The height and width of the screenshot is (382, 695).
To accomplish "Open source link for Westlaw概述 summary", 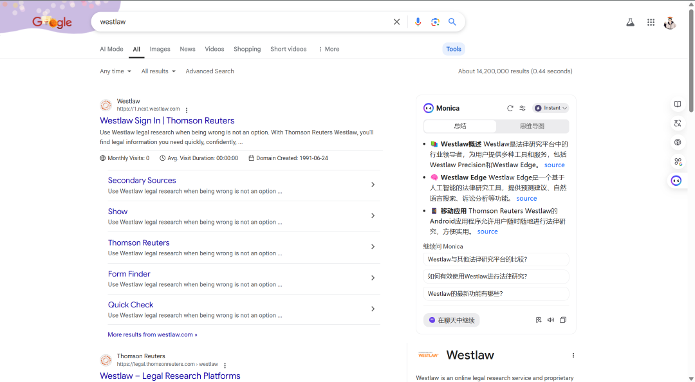I will pyautogui.click(x=555, y=165).
